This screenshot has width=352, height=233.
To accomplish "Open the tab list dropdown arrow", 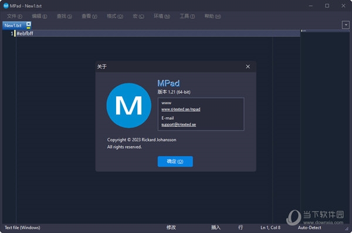I will click(346, 25).
